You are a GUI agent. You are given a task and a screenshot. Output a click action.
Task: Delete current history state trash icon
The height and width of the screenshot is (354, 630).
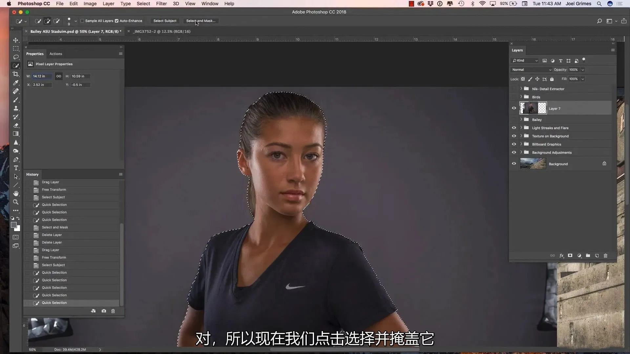coord(113,311)
